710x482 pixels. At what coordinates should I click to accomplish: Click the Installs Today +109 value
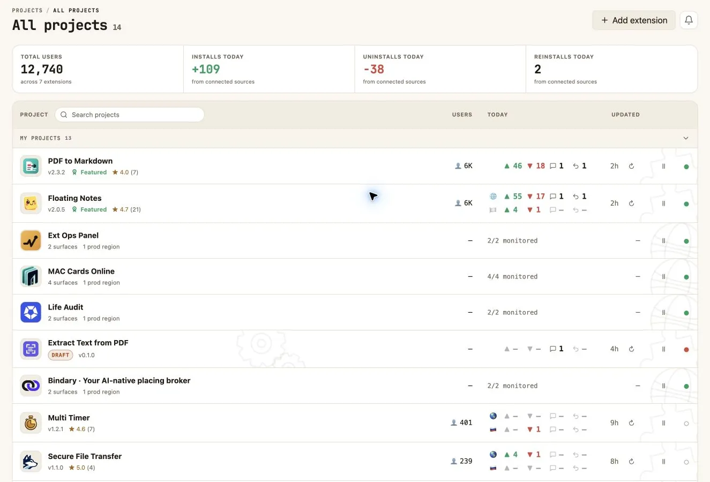tap(206, 69)
